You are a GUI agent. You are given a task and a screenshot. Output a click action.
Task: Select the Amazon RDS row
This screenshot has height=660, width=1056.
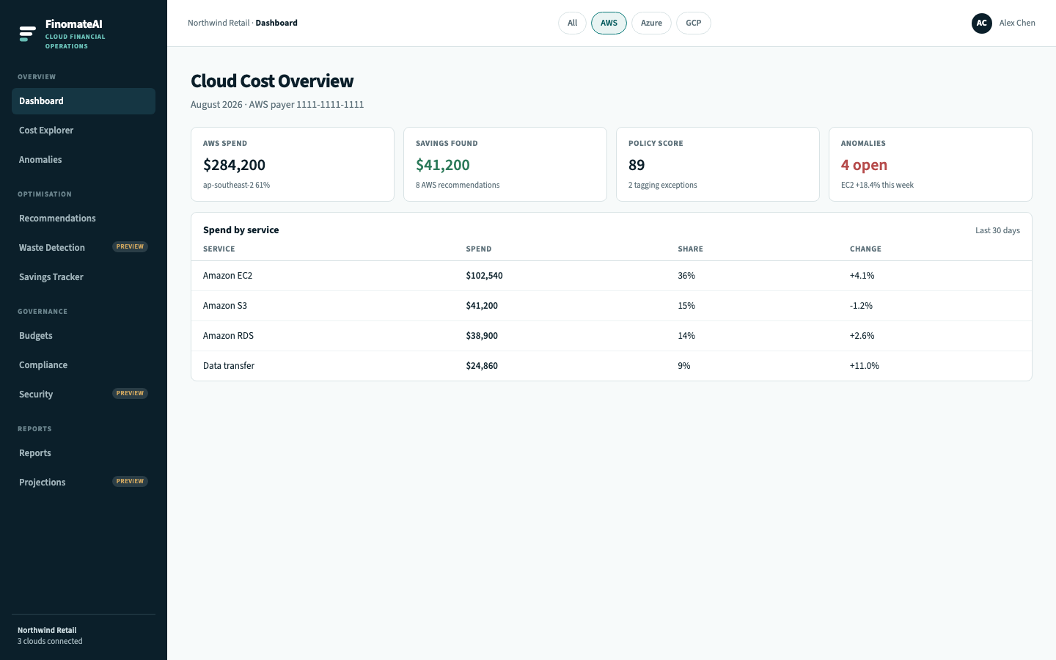(x=612, y=336)
